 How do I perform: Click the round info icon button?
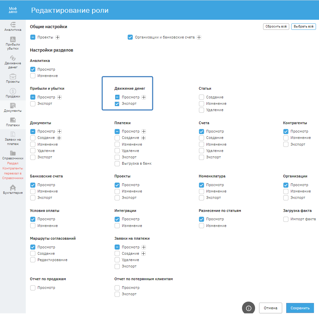[x=248, y=308]
